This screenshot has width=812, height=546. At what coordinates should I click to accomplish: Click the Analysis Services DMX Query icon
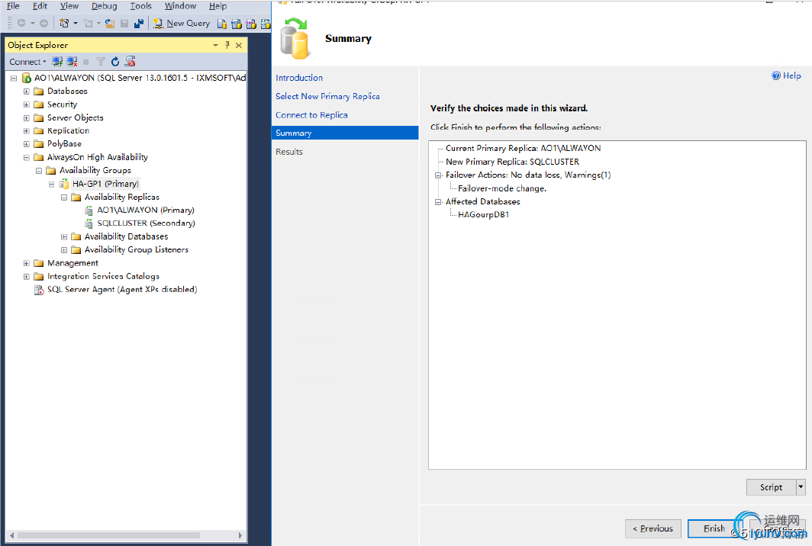pyautogui.click(x=251, y=24)
